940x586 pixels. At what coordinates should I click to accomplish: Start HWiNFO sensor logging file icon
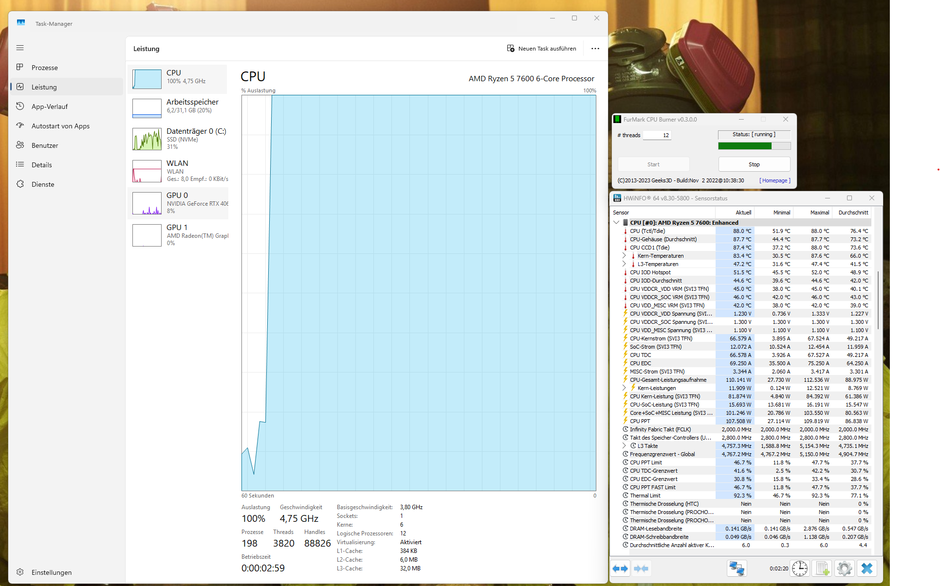pyautogui.click(x=822, y=568)
